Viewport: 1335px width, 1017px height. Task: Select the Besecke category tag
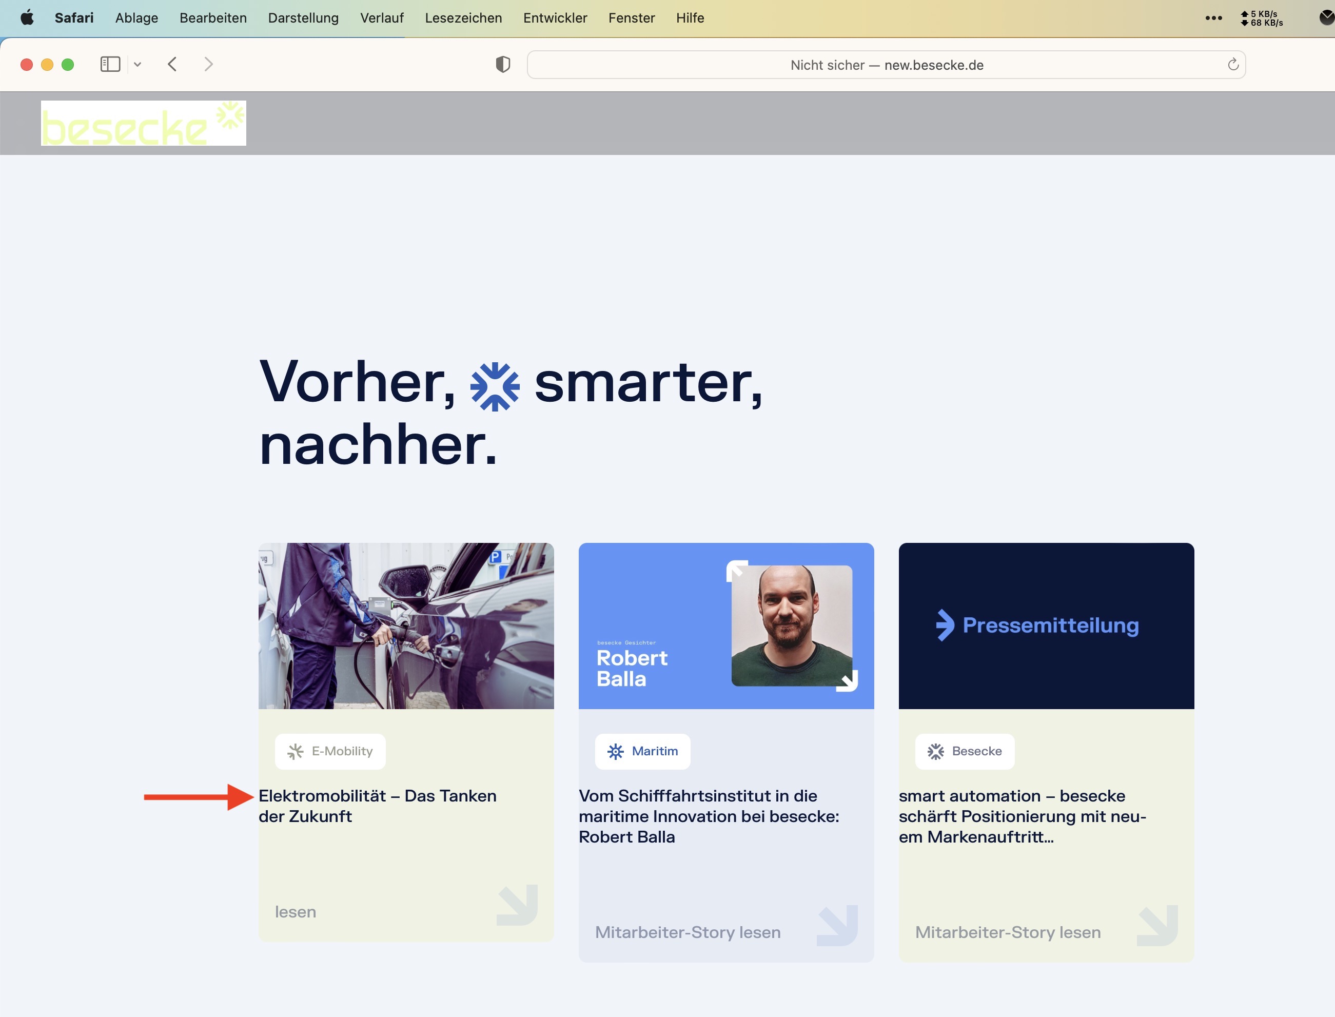coord(965,751)
